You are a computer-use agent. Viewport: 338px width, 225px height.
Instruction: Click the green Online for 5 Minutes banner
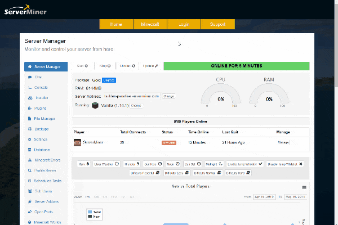pyautogui.click(x=237, y=66)
